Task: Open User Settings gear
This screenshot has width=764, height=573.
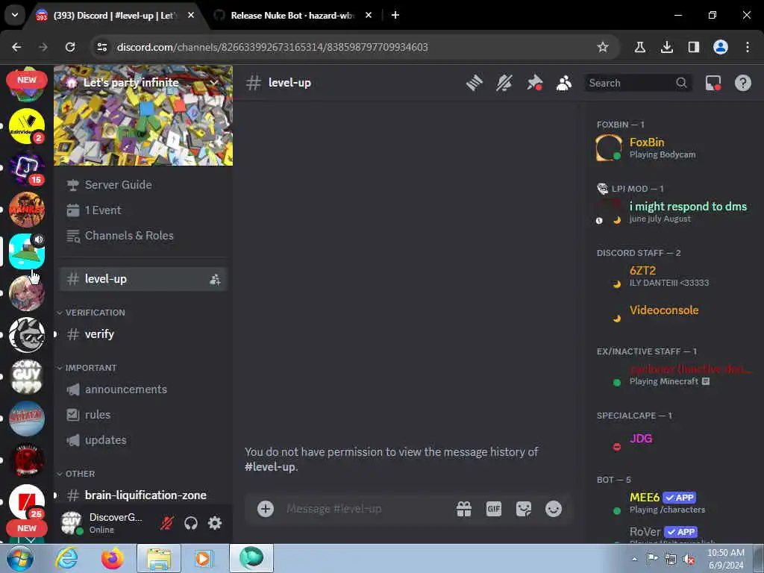Action: (x=215, y=523)
